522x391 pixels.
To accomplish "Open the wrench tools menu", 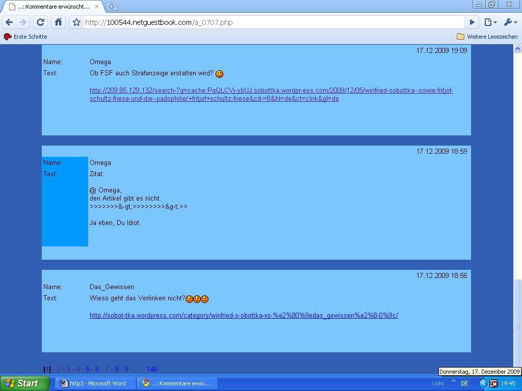I will pos(510,22).
